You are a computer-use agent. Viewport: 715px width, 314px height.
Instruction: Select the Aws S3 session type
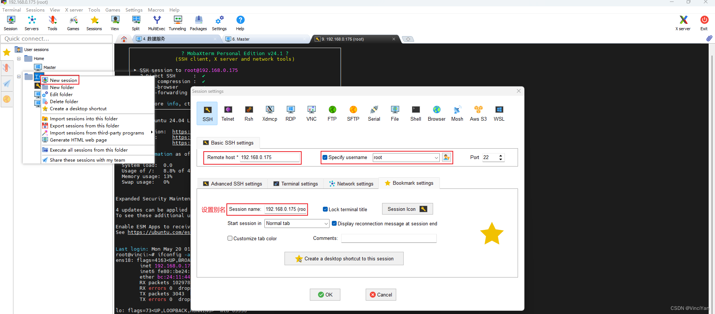[x=478, y=114]
